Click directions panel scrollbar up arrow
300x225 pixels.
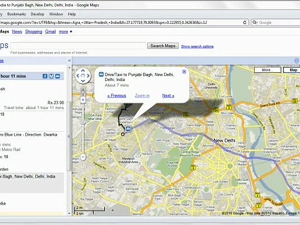coord(69,67)
